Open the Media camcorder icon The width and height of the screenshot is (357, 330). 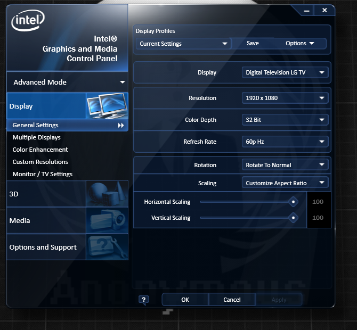[x=107, y=220]
